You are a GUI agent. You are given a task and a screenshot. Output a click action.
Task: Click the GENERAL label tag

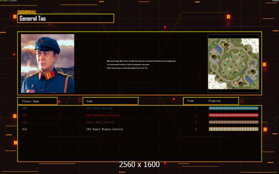[27, 12]
